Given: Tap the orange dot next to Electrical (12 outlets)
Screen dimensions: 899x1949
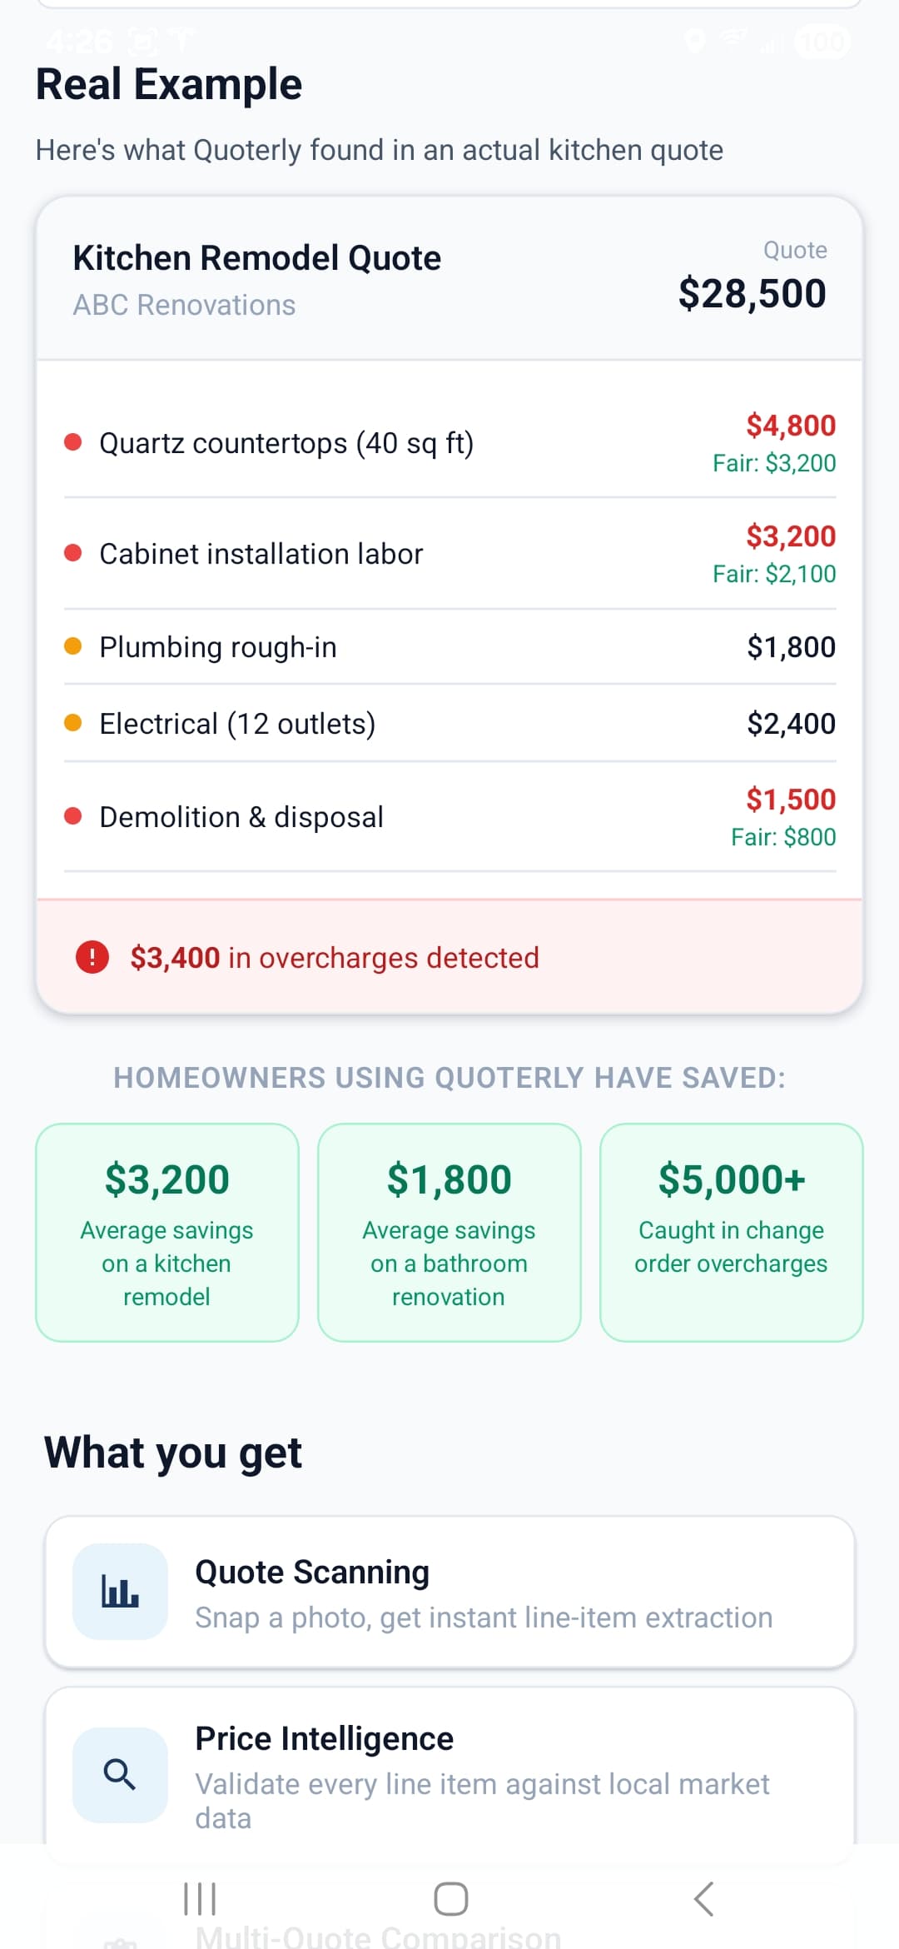Looking at the screenshot, I should (x=73, y=722).
